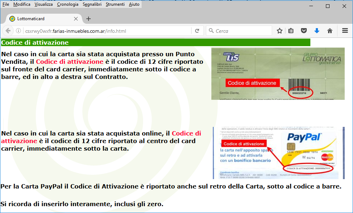Click the search magnifier icon
This screenshot has width=353, height=213.
point(211,31)
